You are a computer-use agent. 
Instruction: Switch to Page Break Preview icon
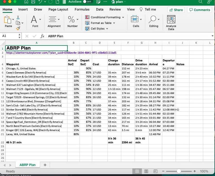coord(155,171)
